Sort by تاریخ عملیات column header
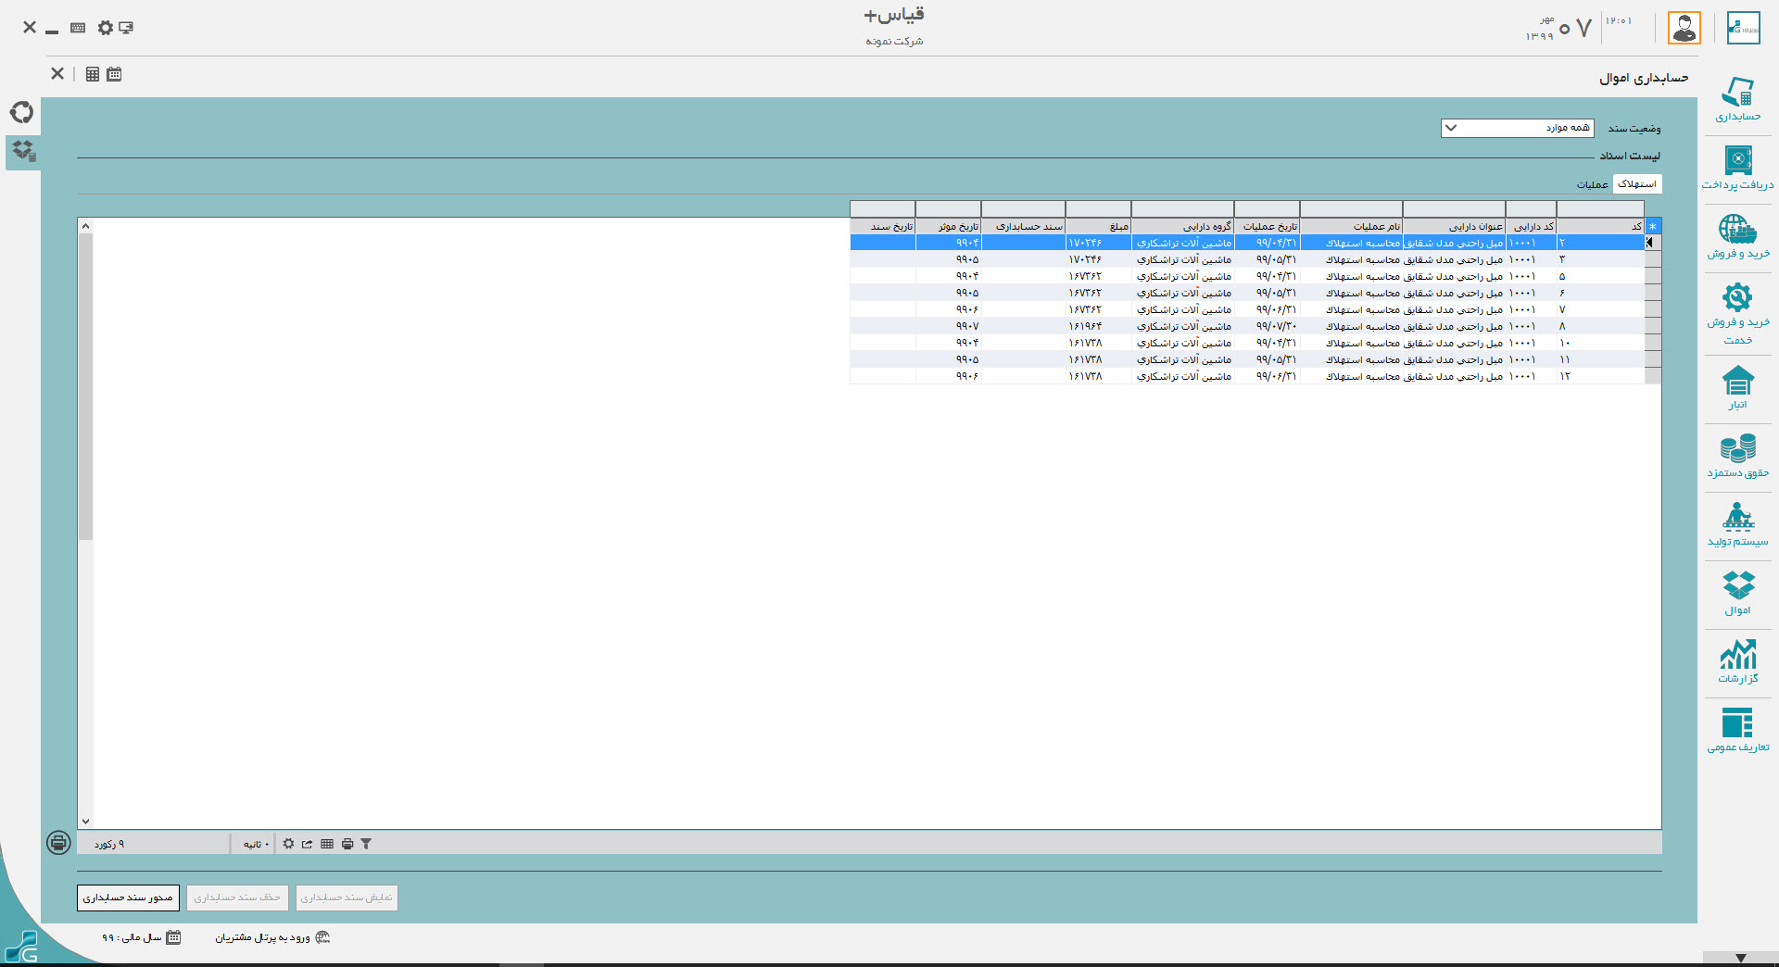The width and height of the screenshot is (1779, 967). pos(1268,226)
